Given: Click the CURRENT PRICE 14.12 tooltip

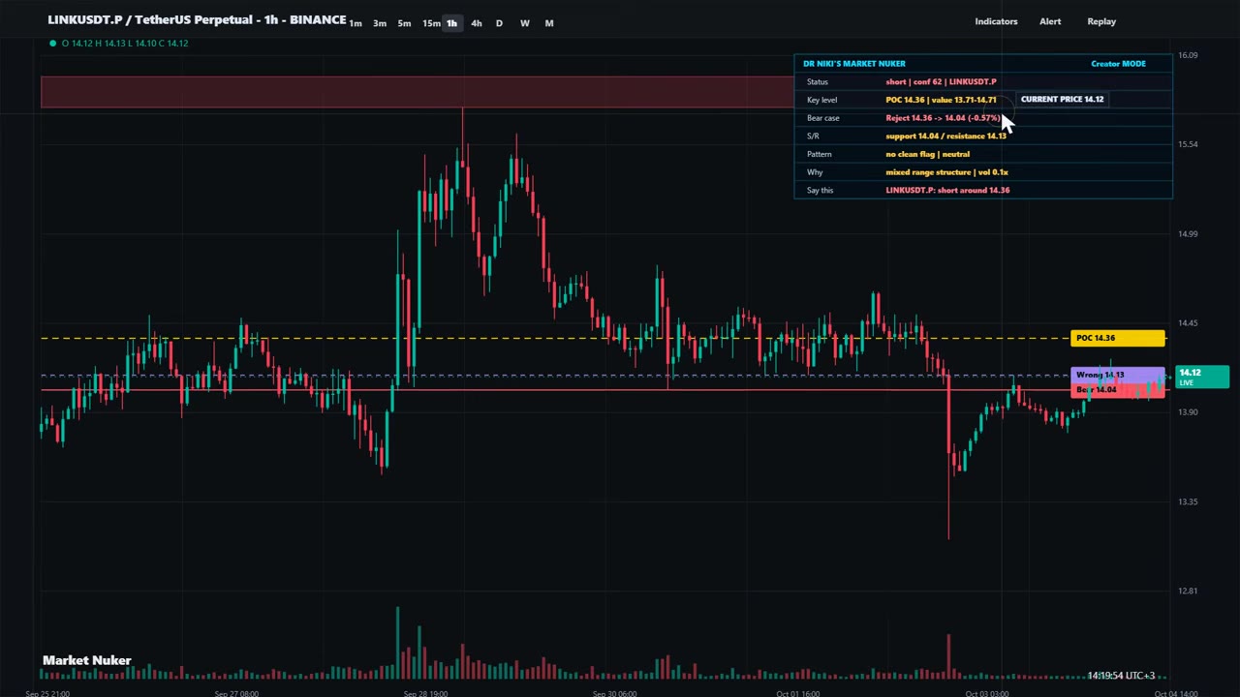Looking at the screenshot, I should tap(1062, 100).
